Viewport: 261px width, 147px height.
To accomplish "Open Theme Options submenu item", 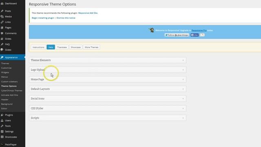I will (x=9, y=86).
